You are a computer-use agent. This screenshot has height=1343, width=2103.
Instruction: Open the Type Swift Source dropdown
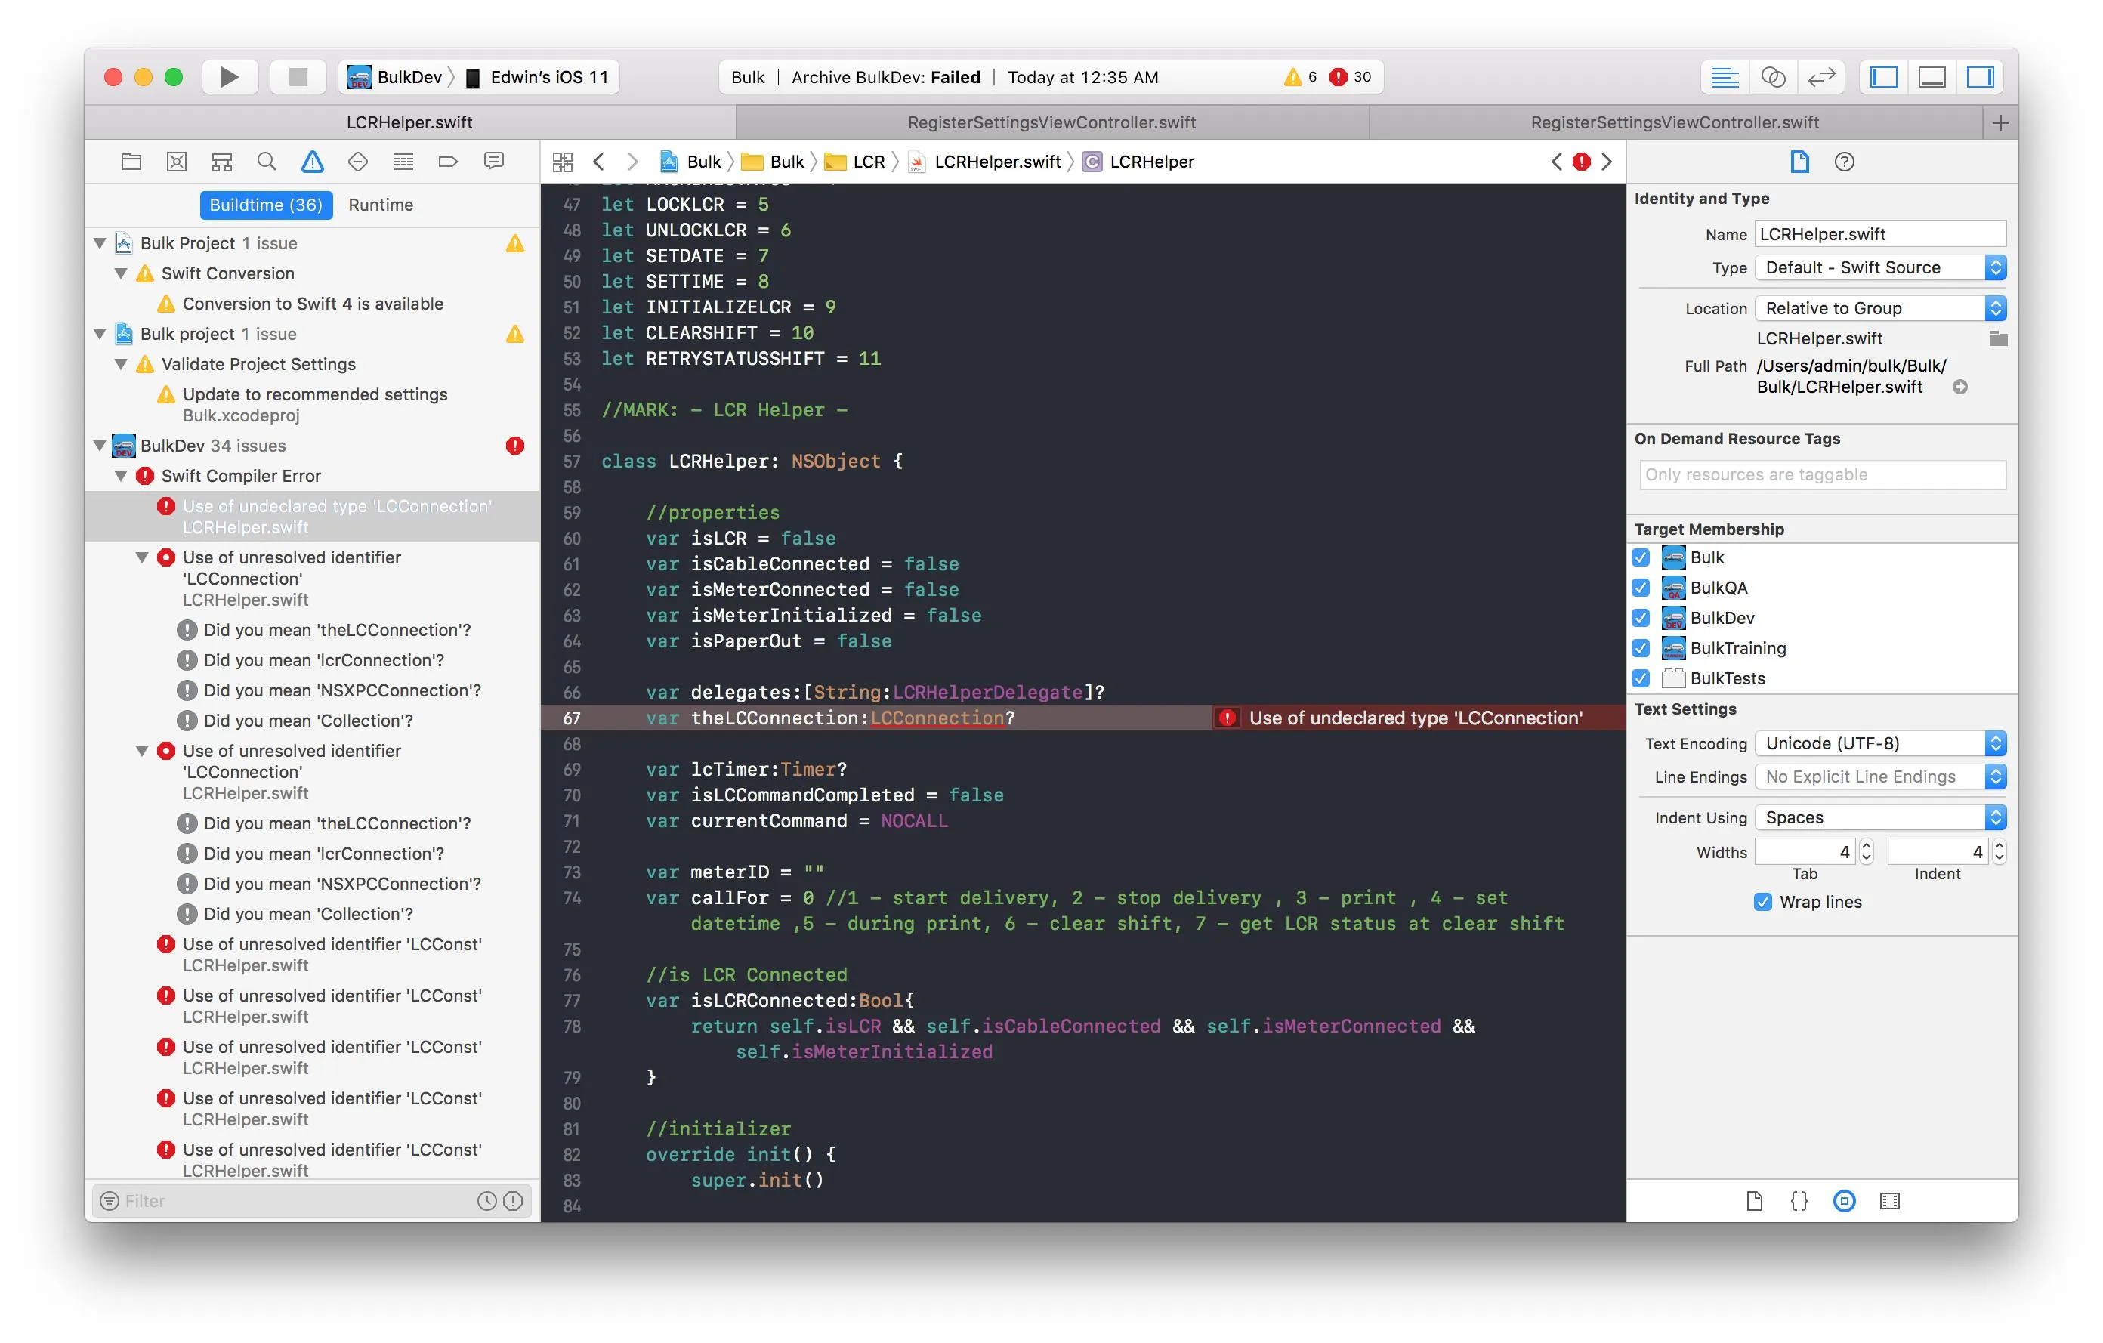pyautogui.click(x=1879, y=267)
